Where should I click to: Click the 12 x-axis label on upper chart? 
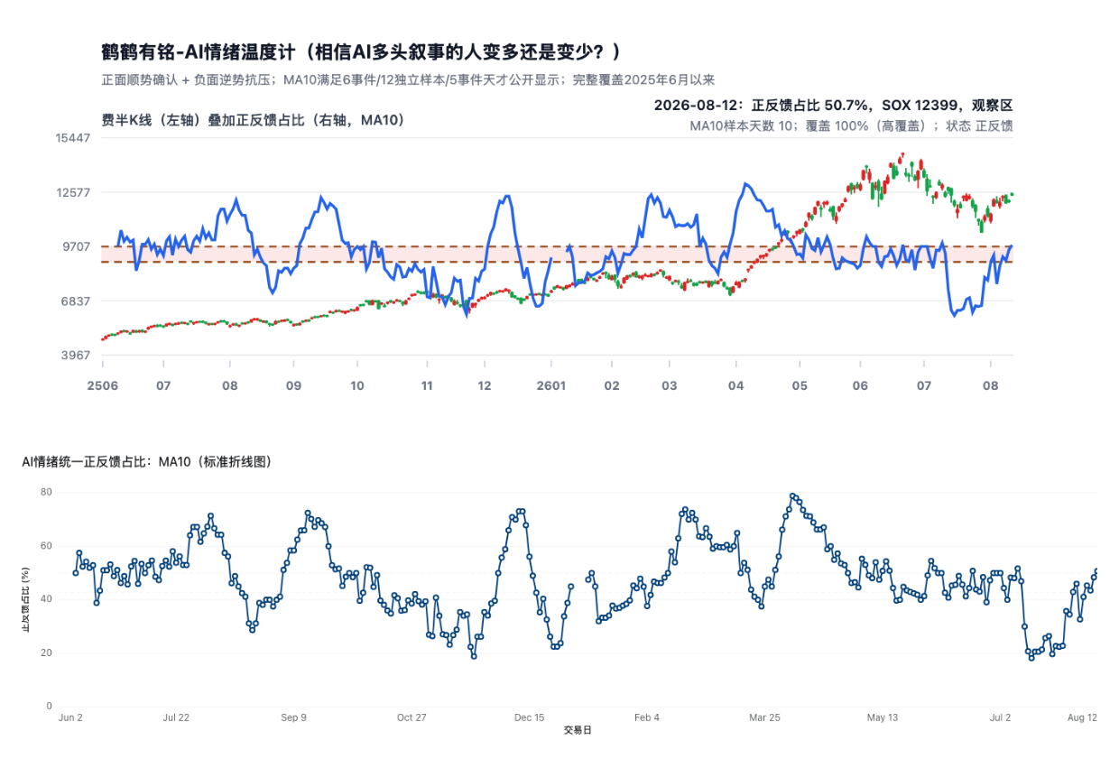click(x=485, y=385)
